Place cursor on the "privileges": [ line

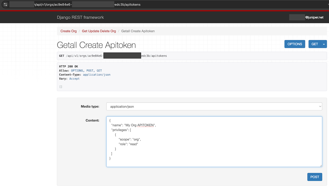(121, 130)
